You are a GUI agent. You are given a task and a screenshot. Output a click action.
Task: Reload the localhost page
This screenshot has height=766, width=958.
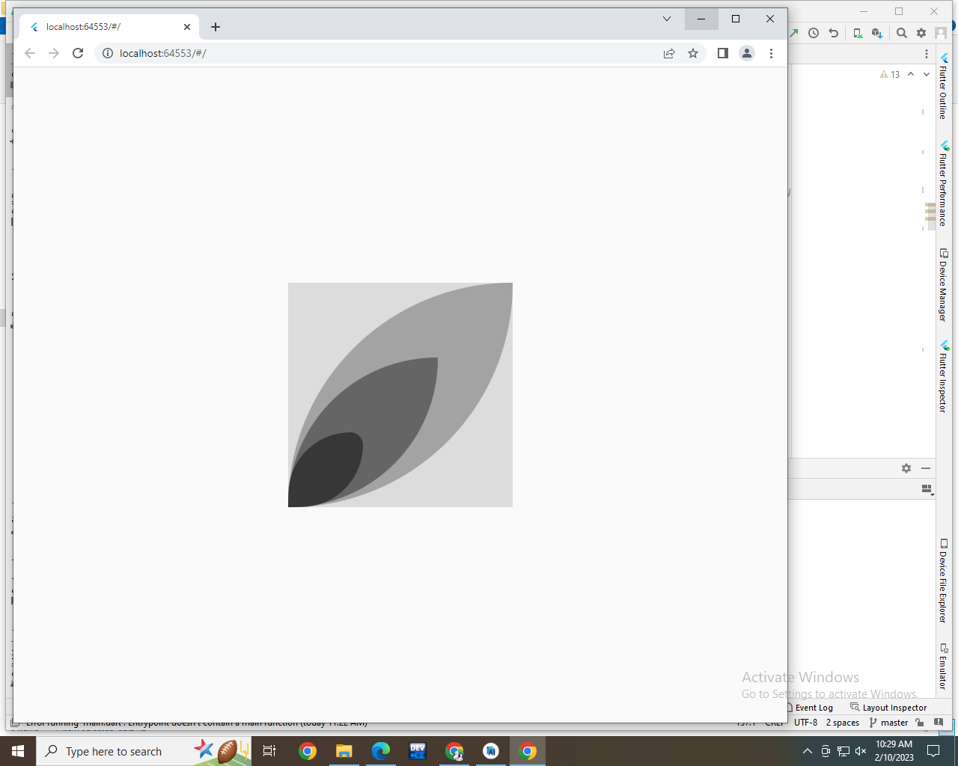tap(78, 53)
